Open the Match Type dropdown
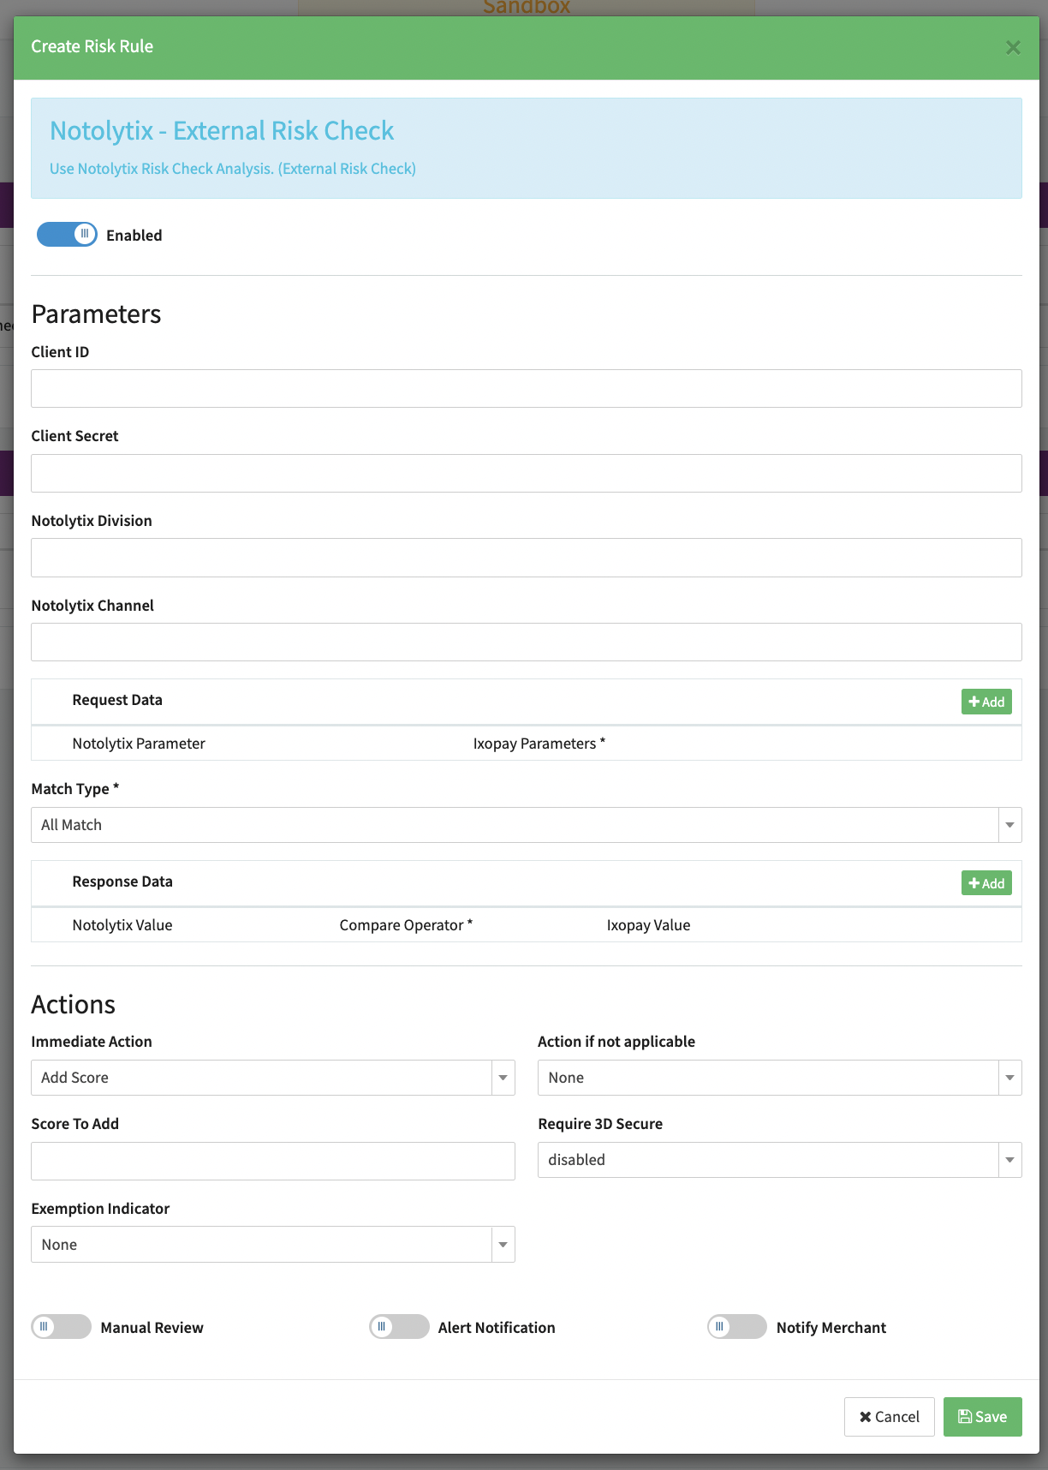Viewport: 1048px width, 1470px height. [526, 825]
